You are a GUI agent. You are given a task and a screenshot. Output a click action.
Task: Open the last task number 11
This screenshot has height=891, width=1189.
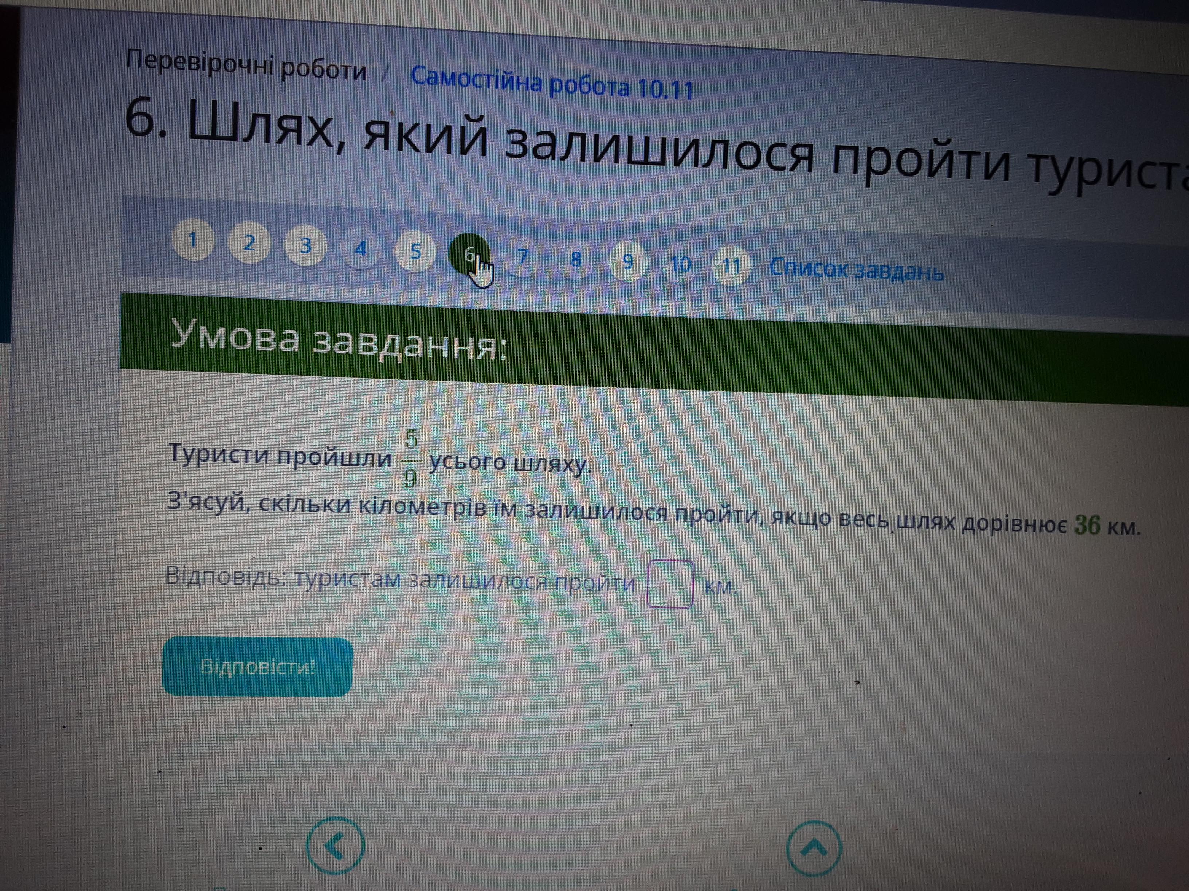pyautogui.click(x=731, y=266)
